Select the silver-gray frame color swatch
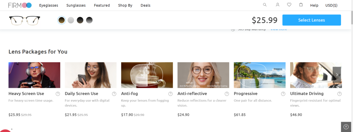This screenshot has width=353, height=132. (x=71, y=20)
